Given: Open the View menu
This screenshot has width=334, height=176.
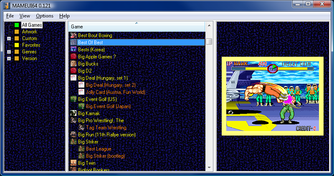Looking at the screenshot, I should tap(25, 16).
